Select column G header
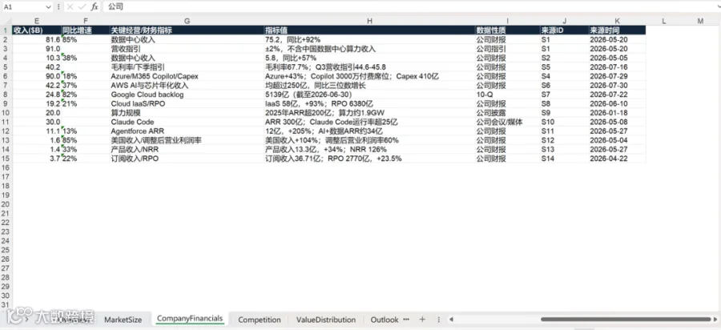 tap(187, 21)
